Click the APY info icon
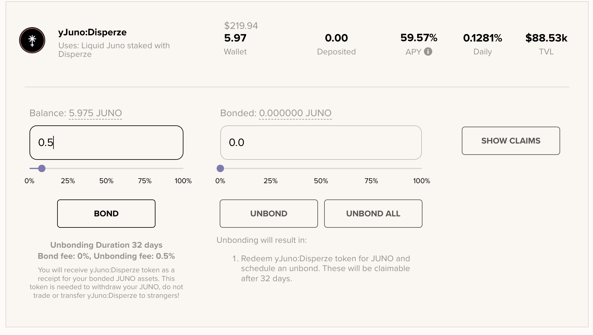Screen dimensions: 593x335 tap(428, 52)
